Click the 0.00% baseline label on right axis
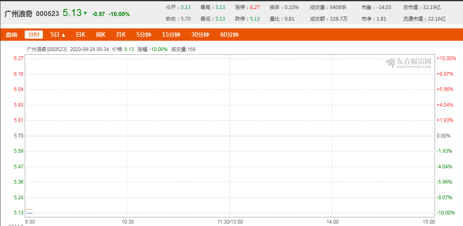Image resolution: width=463 pixels, height=226 pixels. (x=443, y=136)
